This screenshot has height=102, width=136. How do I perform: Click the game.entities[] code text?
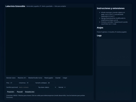107,14
